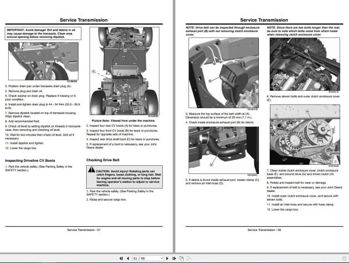Click step '12. Lower the cargo box.' on the left page
349x263 pixels.
pyautogui.click(x=21, y=148)
